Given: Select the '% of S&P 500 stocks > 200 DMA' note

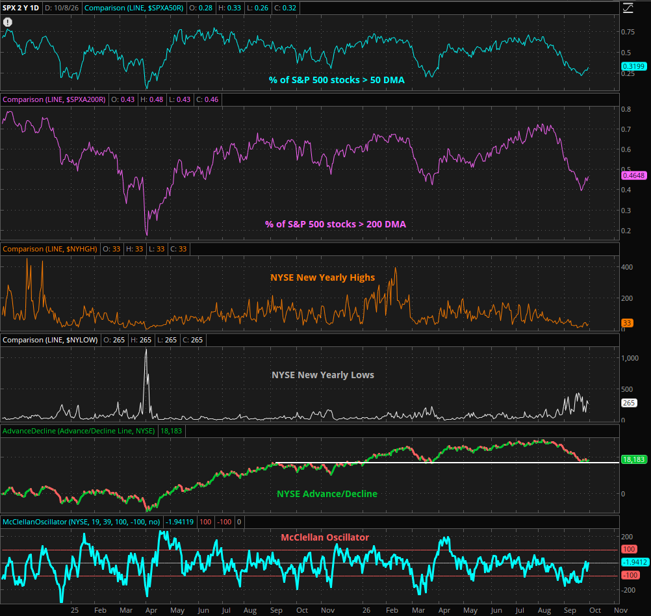Looking at the screenshot, I should (x=335, y=224).
